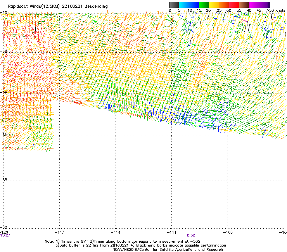Screen dimensions: 287x252
Task: Click the '30' legend tick label
Action: 229,10
